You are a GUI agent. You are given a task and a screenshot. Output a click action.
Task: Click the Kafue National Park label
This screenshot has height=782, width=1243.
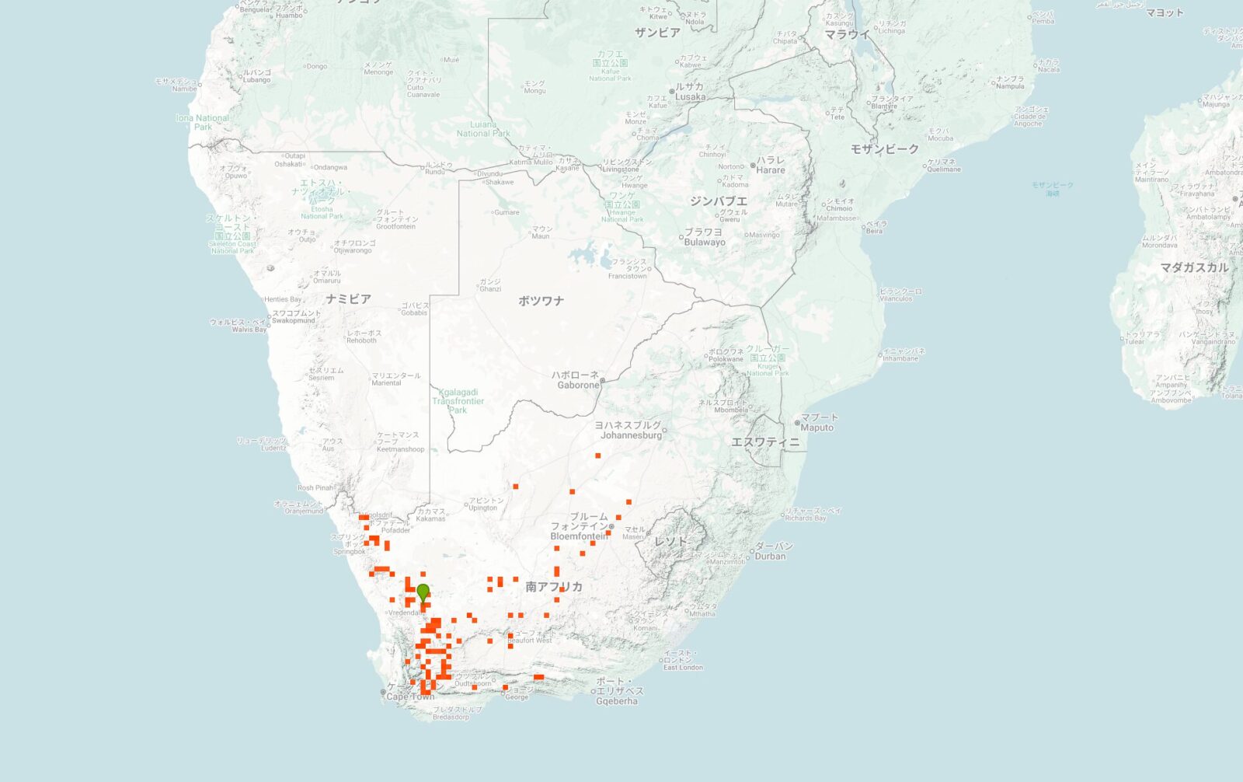coord(610,66)
